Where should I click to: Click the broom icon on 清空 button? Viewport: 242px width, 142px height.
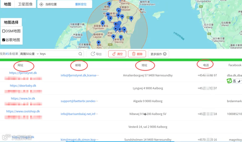pyautogui.click(x=114, y=54)
